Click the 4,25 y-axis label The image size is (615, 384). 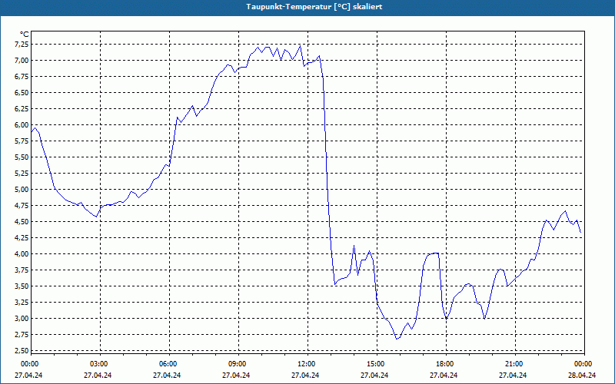[22, 238]
